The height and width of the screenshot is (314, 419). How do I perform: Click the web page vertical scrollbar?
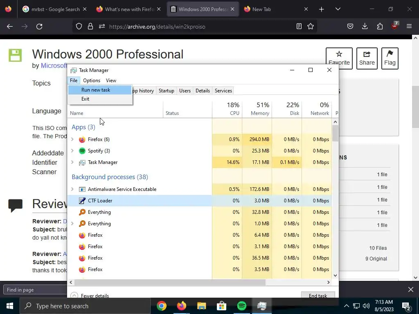click(x=416, y=107)
